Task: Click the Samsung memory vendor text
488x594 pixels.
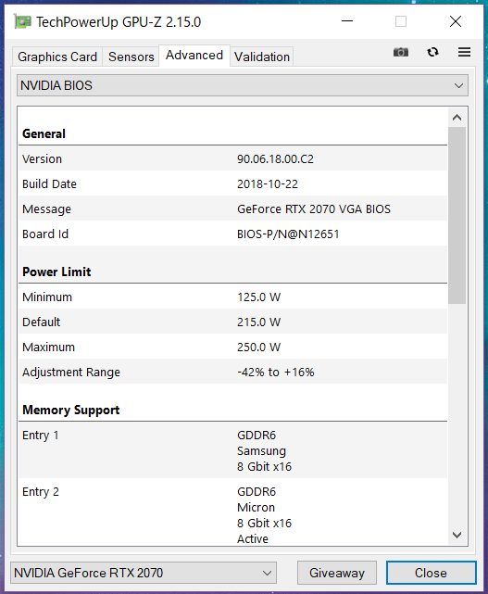Action: [261, 450]
